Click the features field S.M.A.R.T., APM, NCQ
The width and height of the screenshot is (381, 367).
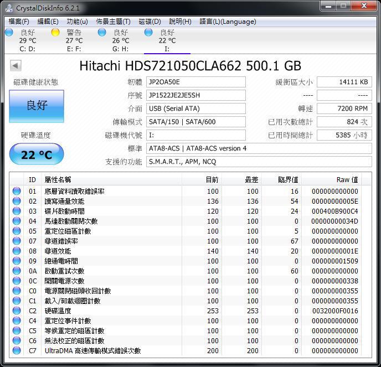[259, 162]
